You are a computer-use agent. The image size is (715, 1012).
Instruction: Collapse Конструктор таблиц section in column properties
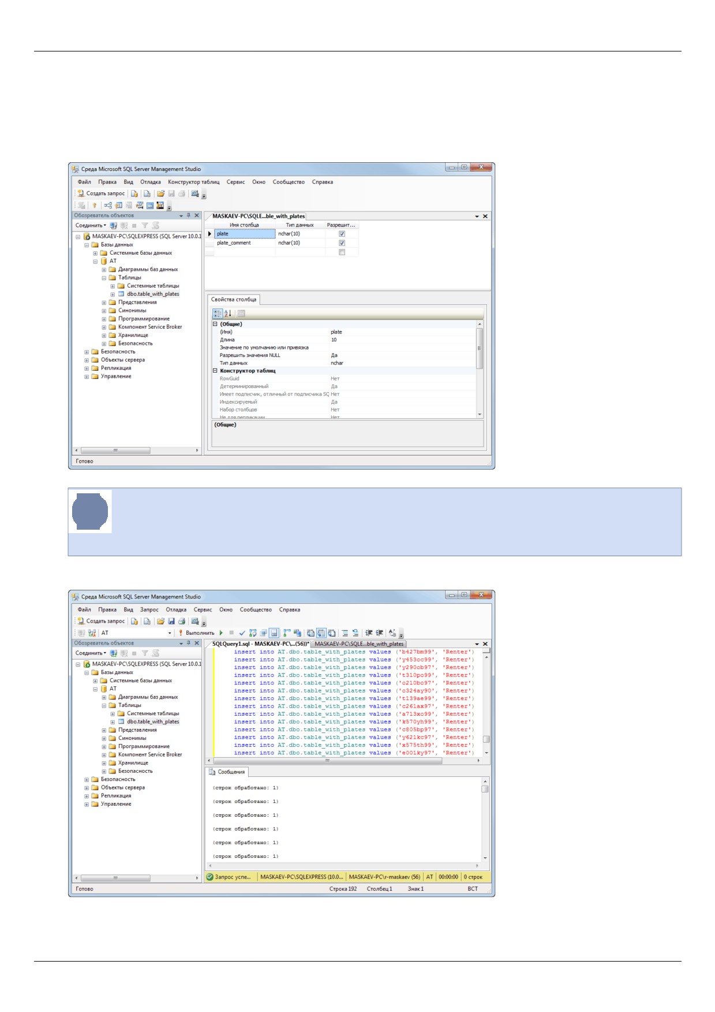215,371
